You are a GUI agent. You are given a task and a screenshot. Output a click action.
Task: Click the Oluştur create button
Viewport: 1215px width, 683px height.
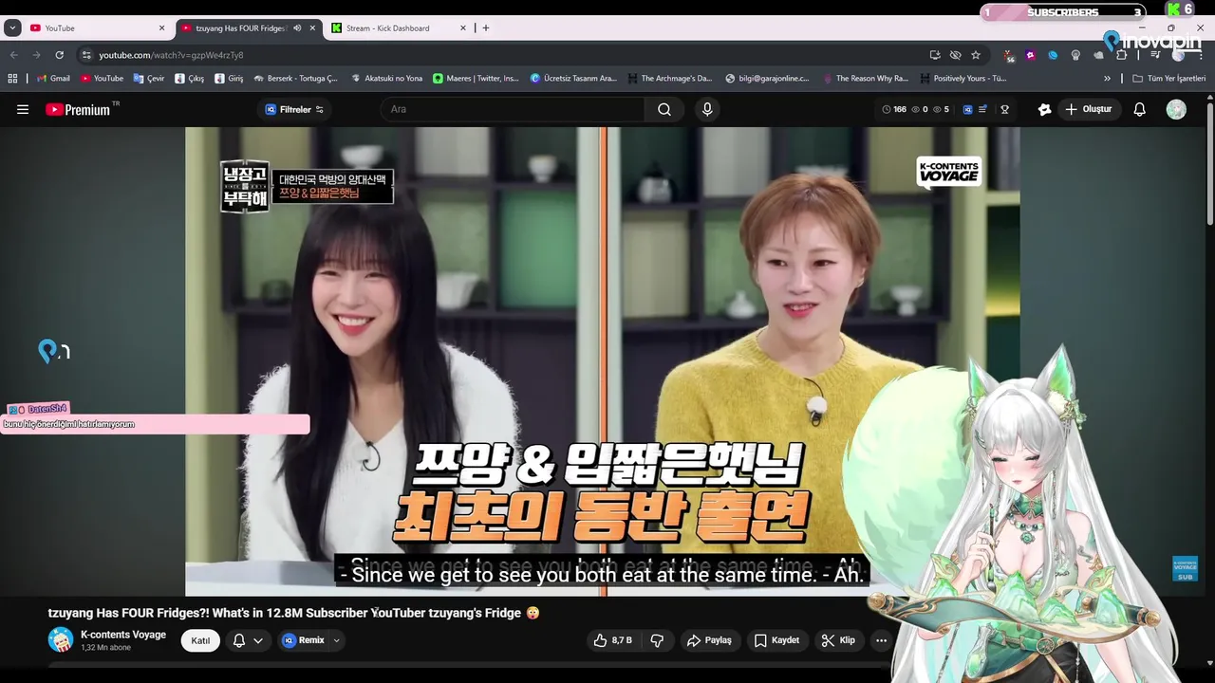(x=1089, y=109)
